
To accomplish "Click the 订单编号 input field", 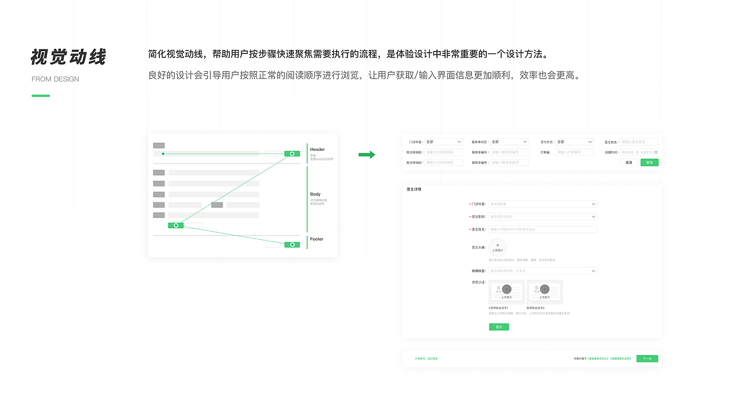I will click(x=575, y=153).
